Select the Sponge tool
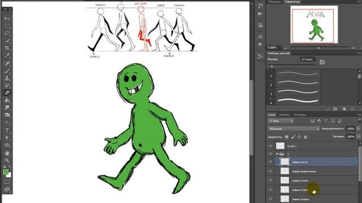The width and height of the screenshot is (362, 203). 7,115
